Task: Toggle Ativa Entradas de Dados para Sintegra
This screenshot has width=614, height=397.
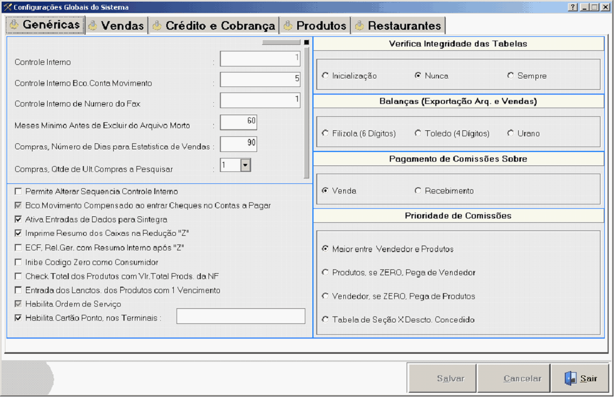Action: coord(18,220)
